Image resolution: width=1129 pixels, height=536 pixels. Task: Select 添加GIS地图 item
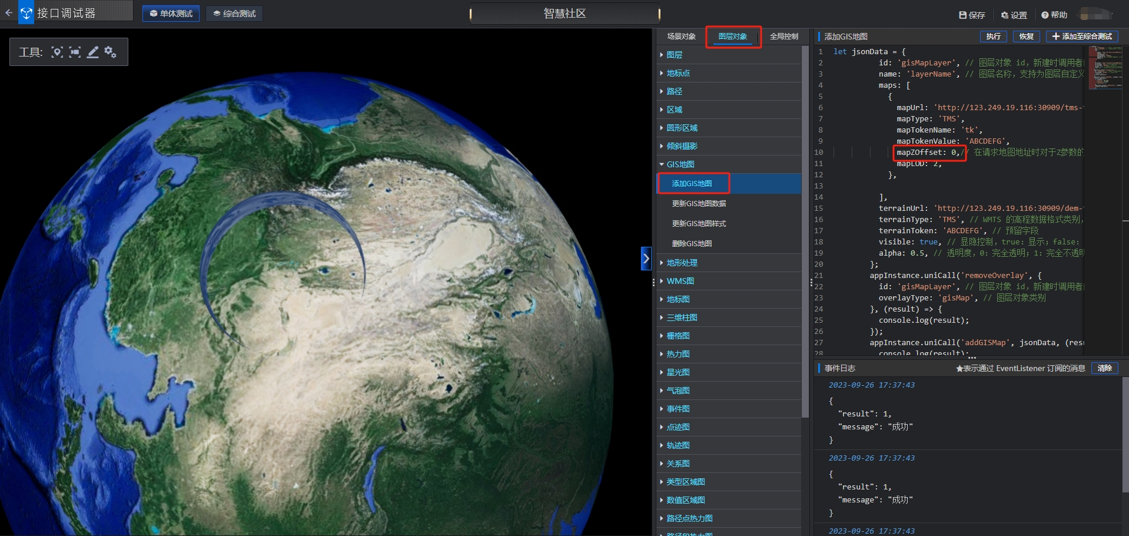(729, 184)
